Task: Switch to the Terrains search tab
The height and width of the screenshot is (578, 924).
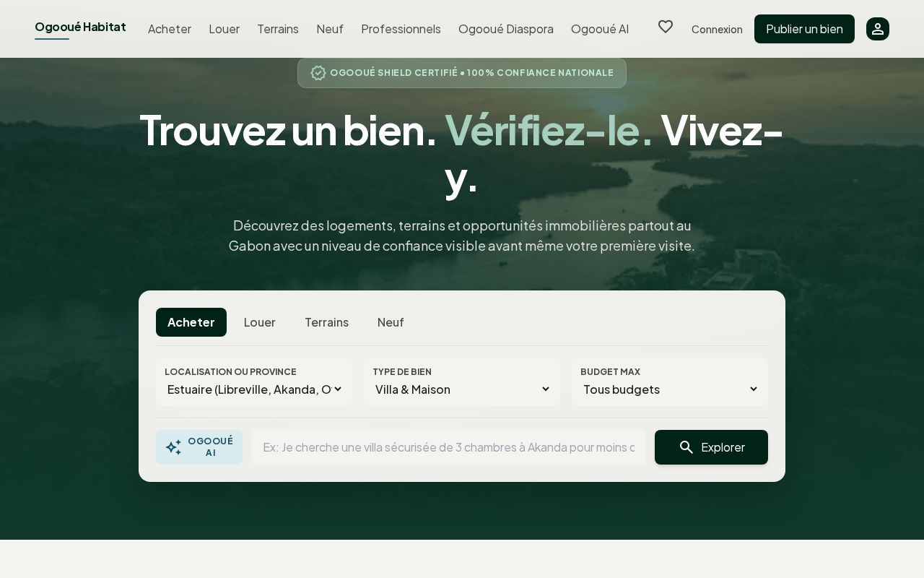Action: (326, 322)
